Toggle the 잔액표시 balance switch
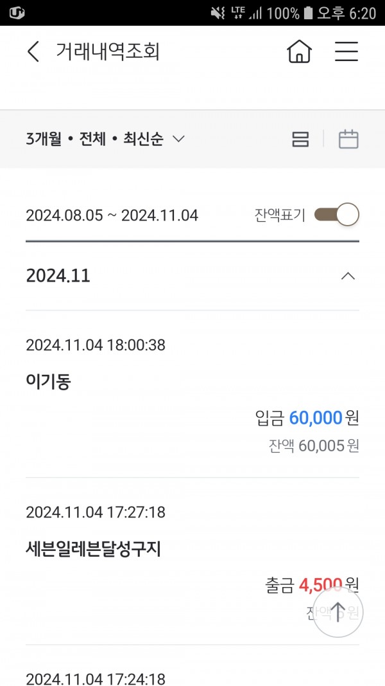Image resolution: width=385 pixels, height=686 pixels. point(336,215)
